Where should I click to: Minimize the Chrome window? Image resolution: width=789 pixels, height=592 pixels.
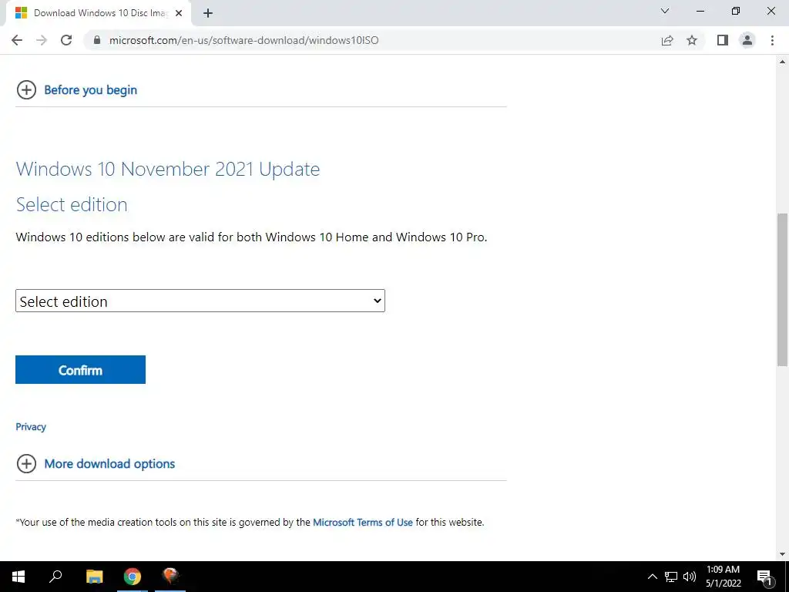tap(700, 11)
